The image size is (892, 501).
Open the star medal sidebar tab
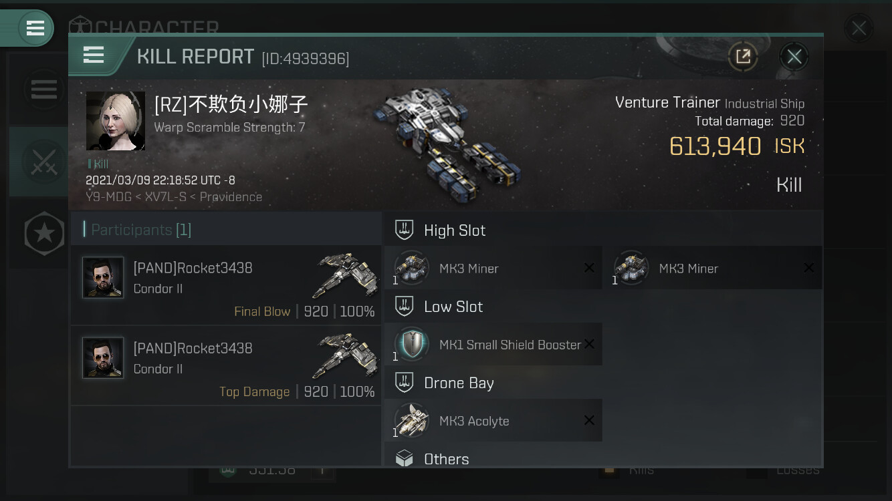click(44, 234)
